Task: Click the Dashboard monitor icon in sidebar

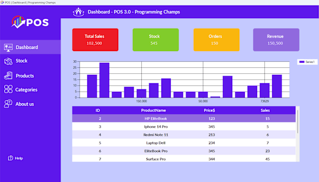Action: pyautogui.click(x=8, y=47)
